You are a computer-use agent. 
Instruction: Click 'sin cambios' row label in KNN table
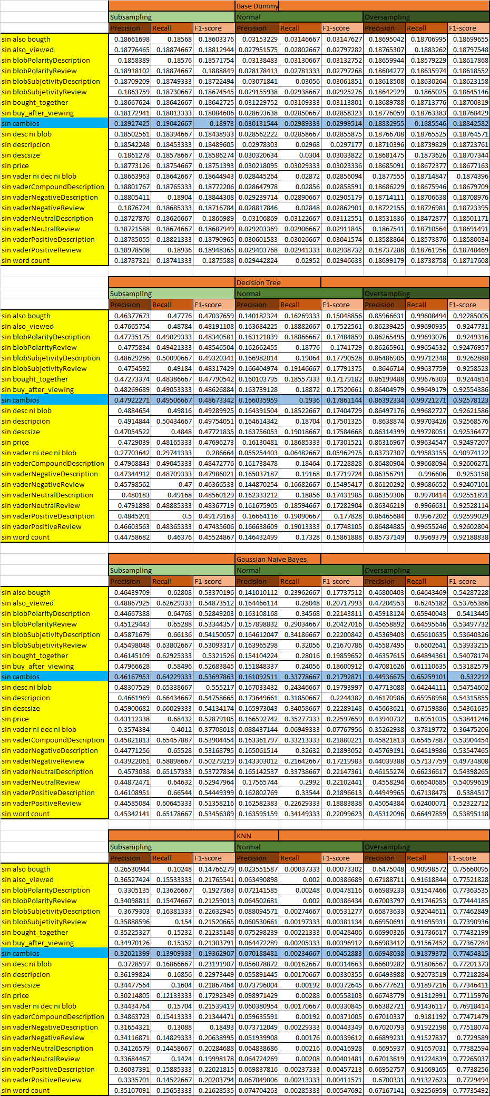[54, 954]
